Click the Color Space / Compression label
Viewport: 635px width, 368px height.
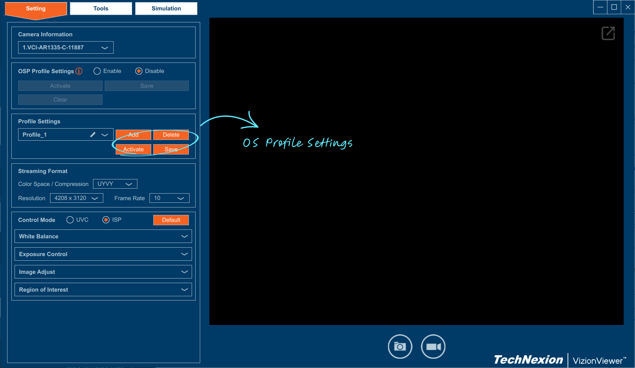pos(53,184)
